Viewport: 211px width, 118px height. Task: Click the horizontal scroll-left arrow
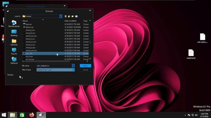(23, 61)
